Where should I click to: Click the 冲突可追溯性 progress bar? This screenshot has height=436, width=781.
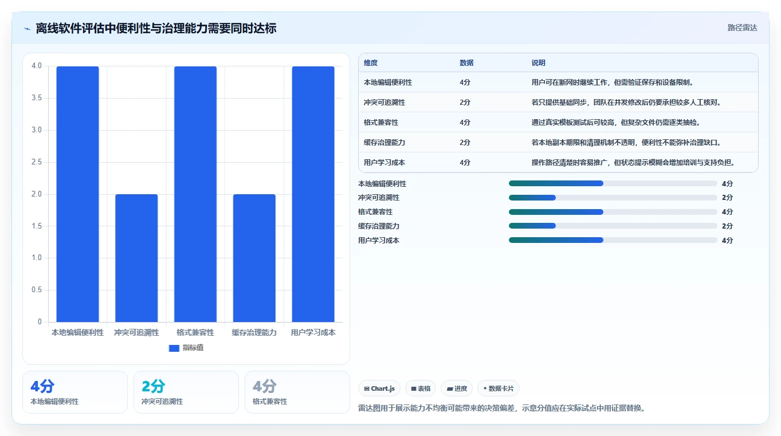point(613,198)
